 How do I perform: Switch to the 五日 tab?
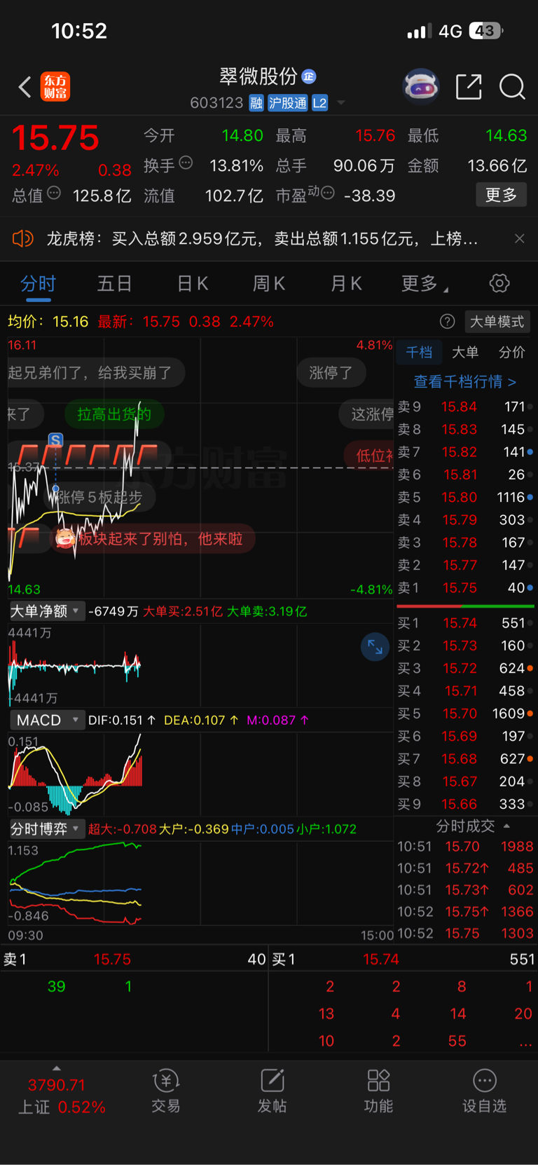(114, 283)
